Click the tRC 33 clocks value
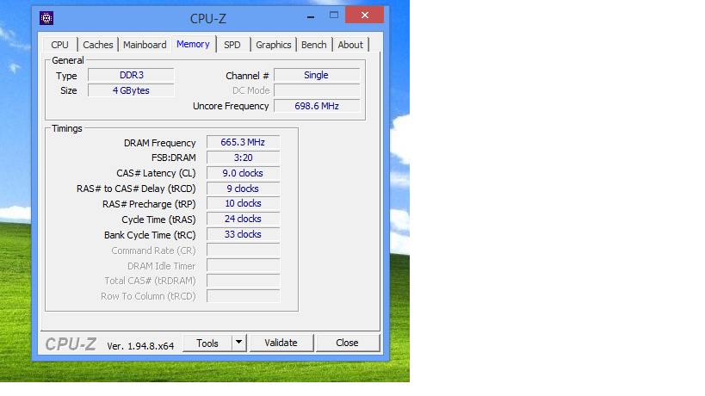This screenshot has height=396, width=705. 244,234
